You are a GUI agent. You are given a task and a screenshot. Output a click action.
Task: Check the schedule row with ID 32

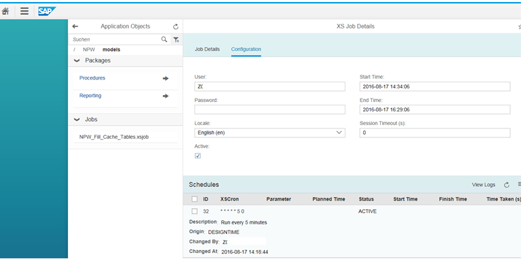[195, 211]
